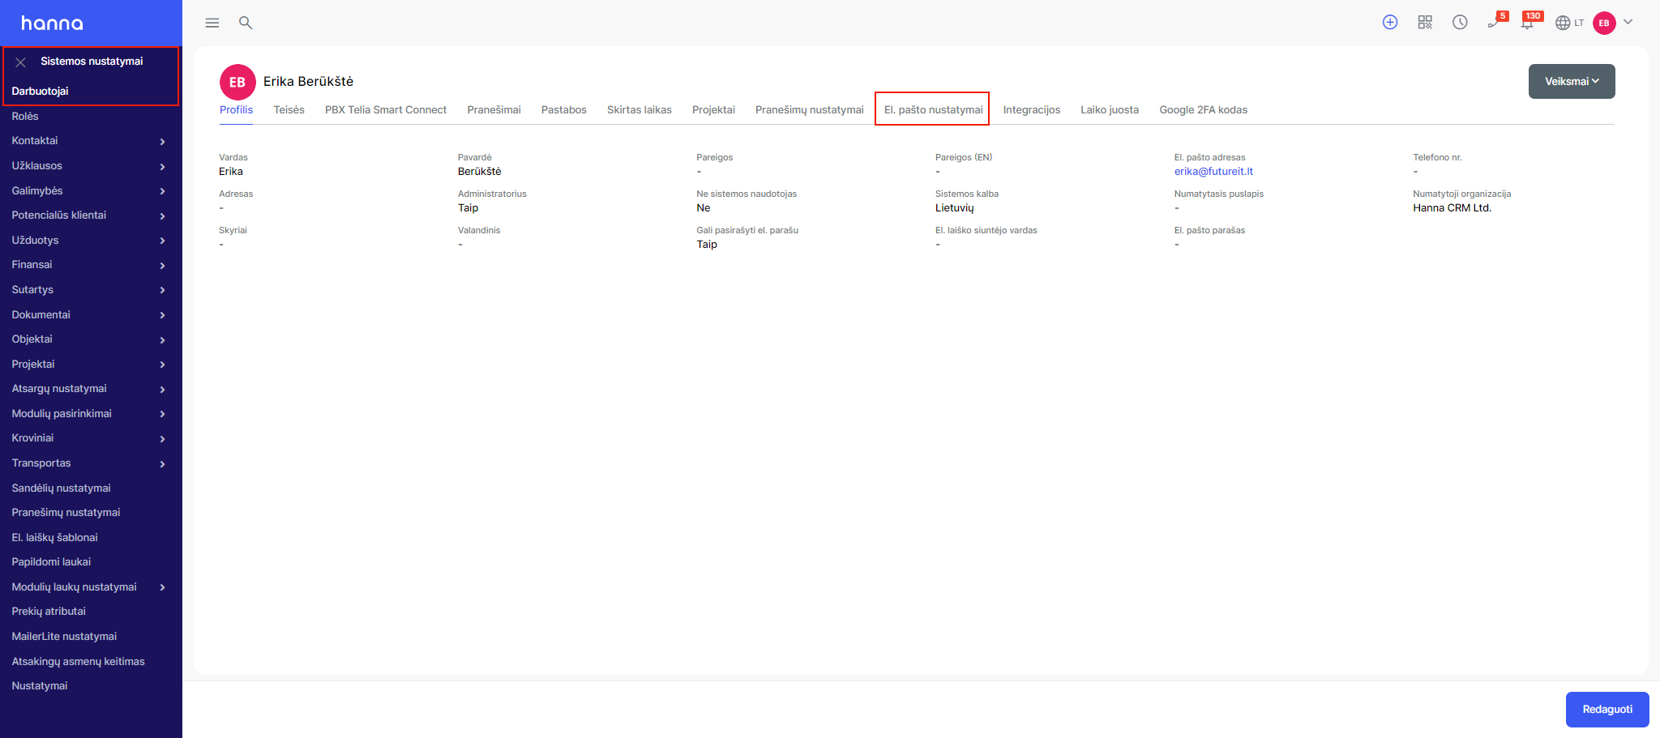Expand the Užduotys sidebar chevron
Image resolution: width=1660 pixels, height=738 pixels.
tap(162, 241)
